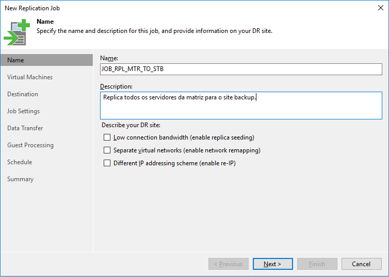Open the Destination wizard step
Image resolution: width=389 pixels, height=277 pixels.
(23, 94)
